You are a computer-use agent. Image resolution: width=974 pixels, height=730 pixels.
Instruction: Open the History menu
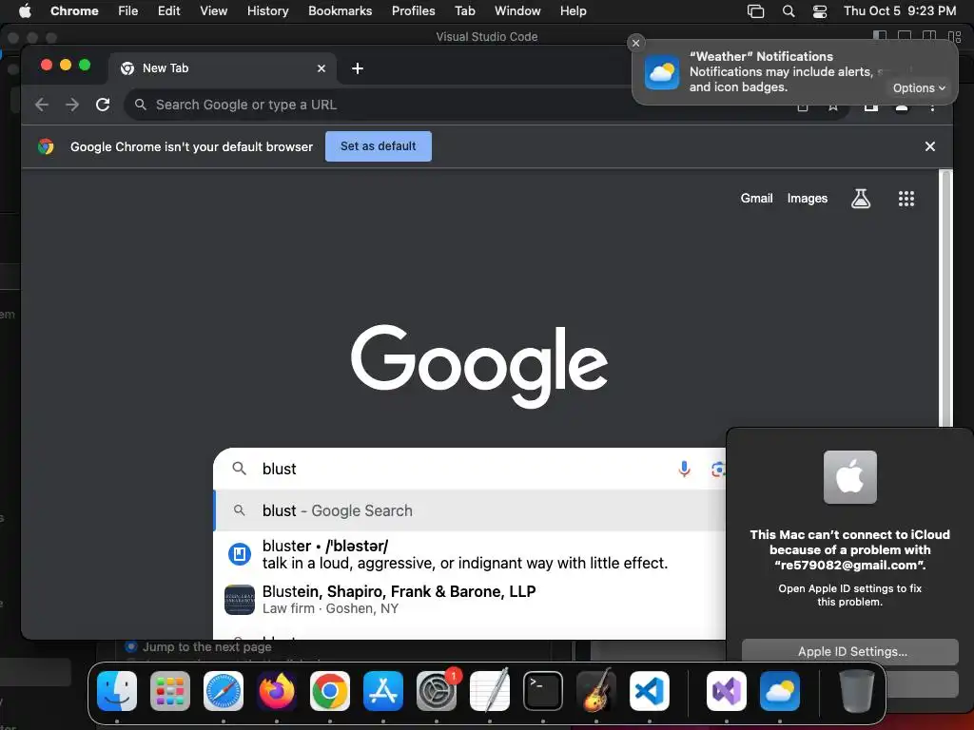[267, 10]
